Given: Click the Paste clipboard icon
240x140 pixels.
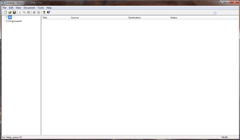Looking at the screenshot, I should (29, 13).
